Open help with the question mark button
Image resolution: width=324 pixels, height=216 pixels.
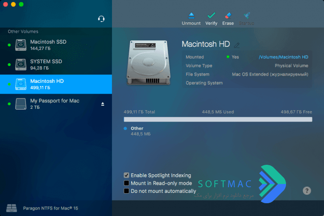307,190
